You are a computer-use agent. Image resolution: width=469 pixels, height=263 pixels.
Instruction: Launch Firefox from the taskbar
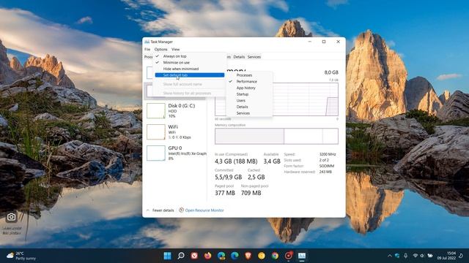[207, 256]
